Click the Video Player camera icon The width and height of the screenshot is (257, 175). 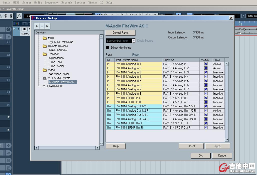pos(51,74)
